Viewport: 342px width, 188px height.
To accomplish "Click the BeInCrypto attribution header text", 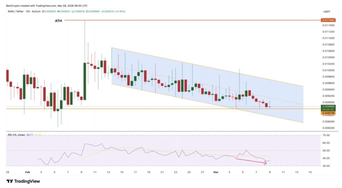I will [47, 5].
